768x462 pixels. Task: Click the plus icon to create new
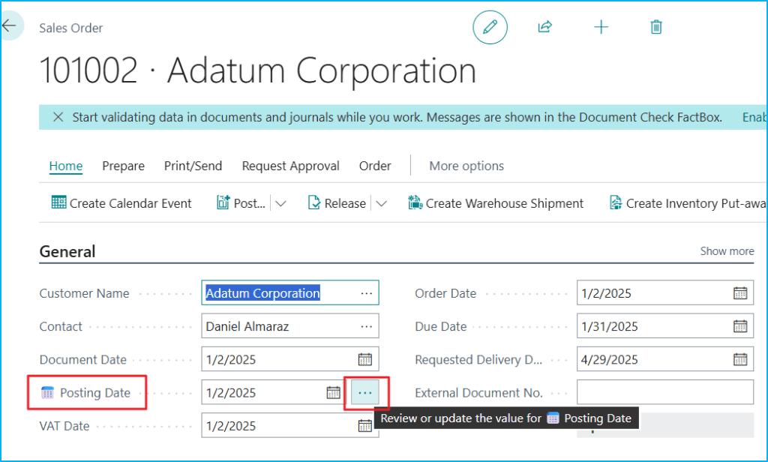tap(601, 28)
